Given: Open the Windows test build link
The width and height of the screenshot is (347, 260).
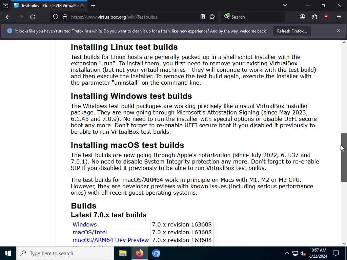Looking at the screenshot, I should 84,224.
